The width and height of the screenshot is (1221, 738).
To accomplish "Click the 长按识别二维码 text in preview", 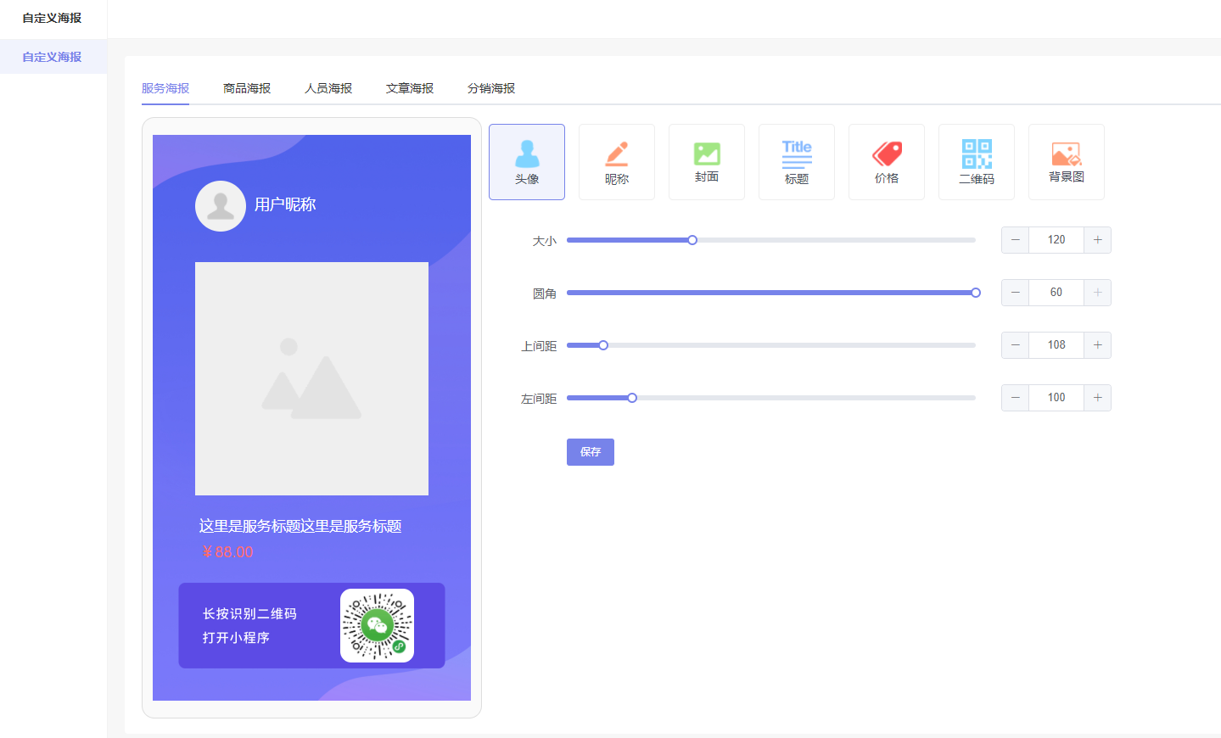I will click(249, 613).
